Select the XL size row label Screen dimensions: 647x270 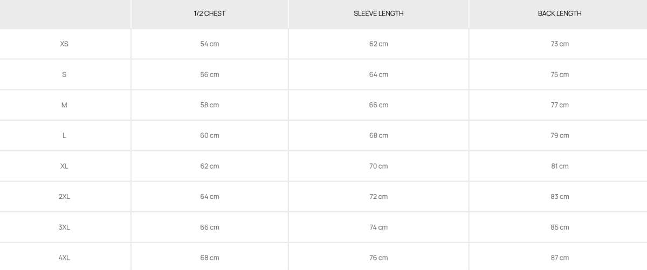[64, 166]
